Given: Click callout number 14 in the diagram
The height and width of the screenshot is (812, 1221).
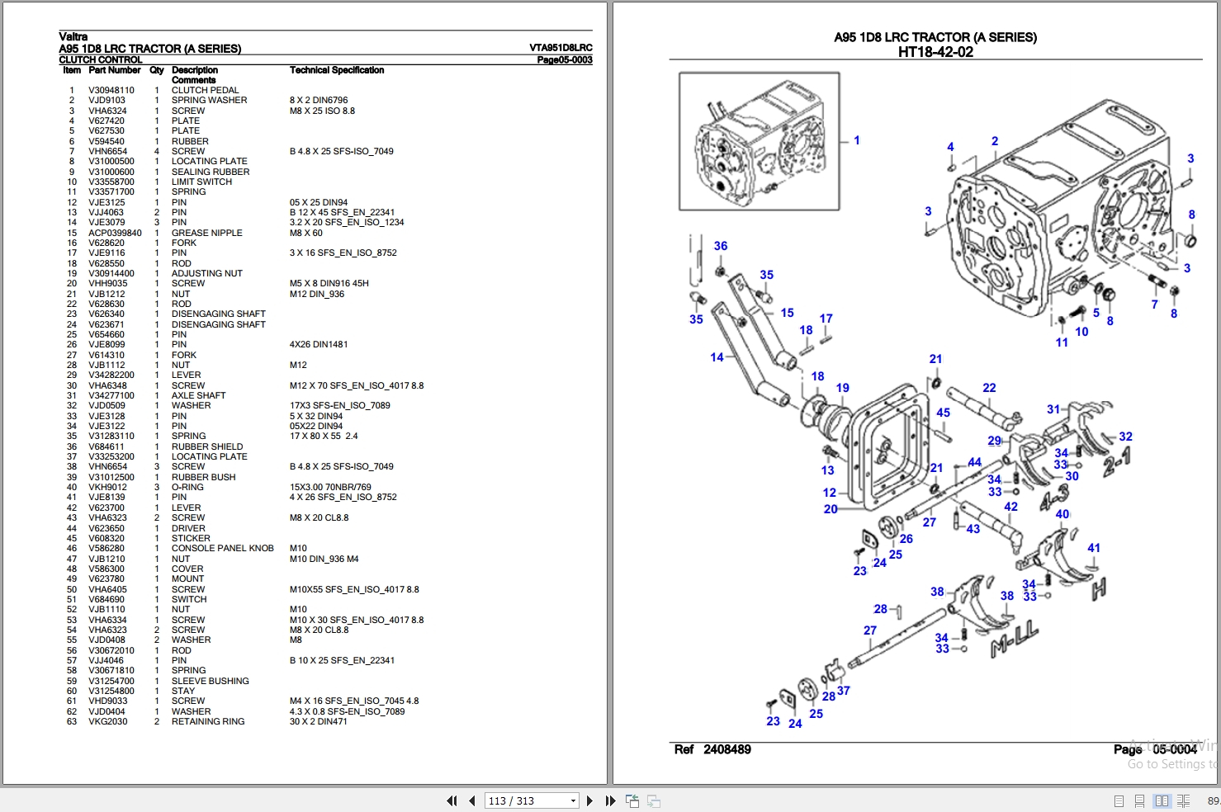Looking at the screenshot, I should tap(717, 357).
